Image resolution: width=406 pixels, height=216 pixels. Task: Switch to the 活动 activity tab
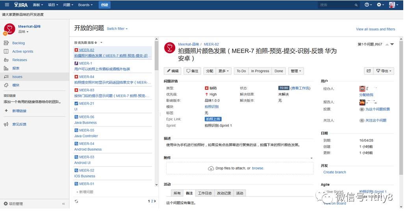[239, 193]
